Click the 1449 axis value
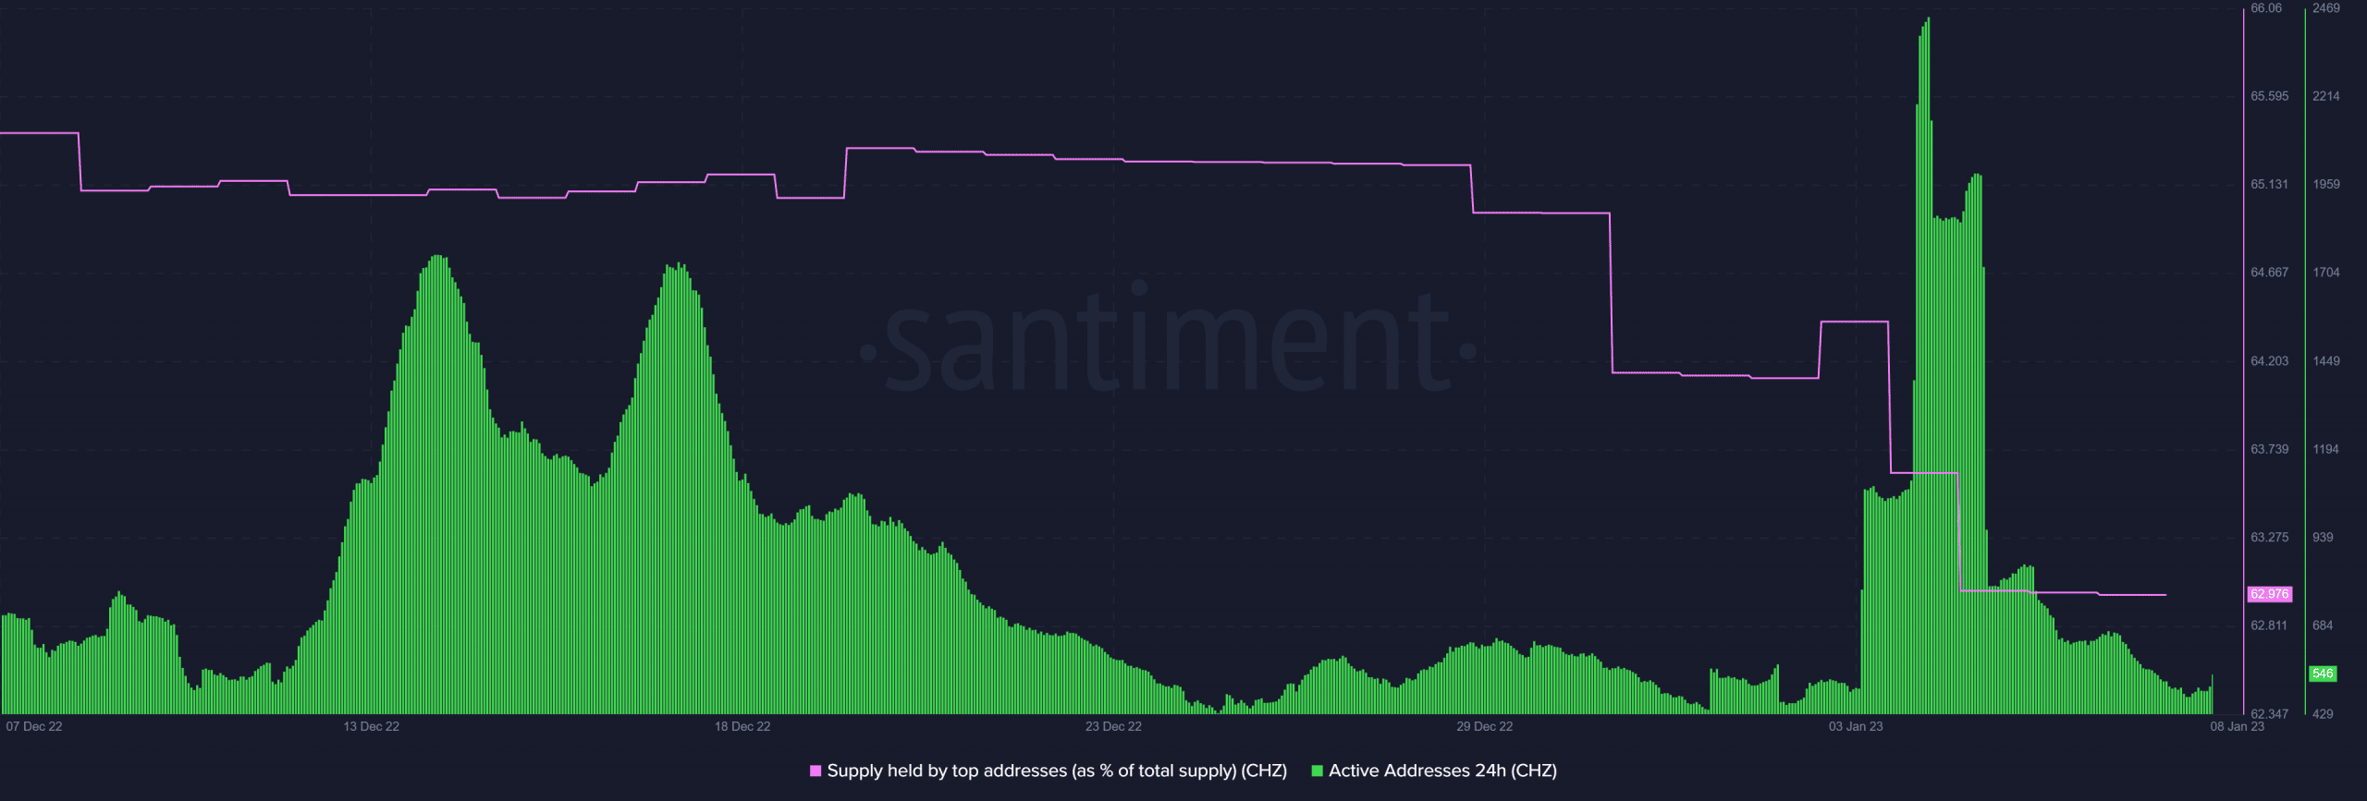Viewport: 2367px width, 801px height. coord(2326,360)
